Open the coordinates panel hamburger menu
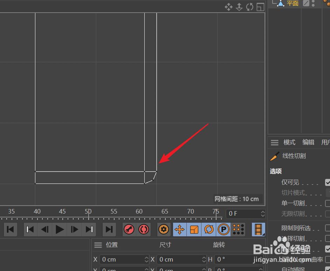The width and height of the screenshot is (330, 271). 98,245
